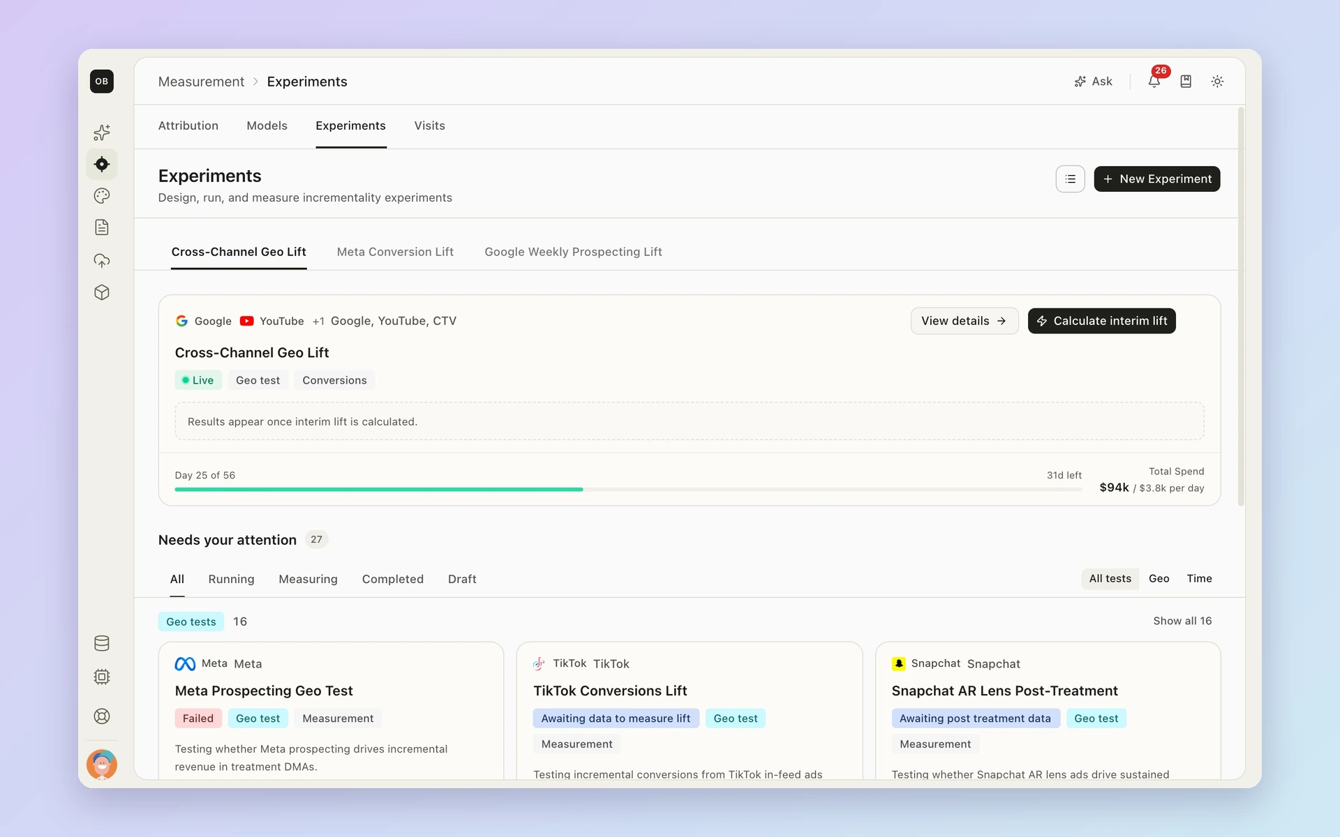1340x837 pixels.
Task: Click the Geo tests group label
Action: coord(191,621)
